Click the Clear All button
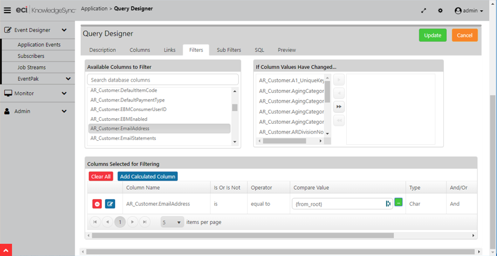Viewport: 497px width, 256px height. (x=101, y=176)
